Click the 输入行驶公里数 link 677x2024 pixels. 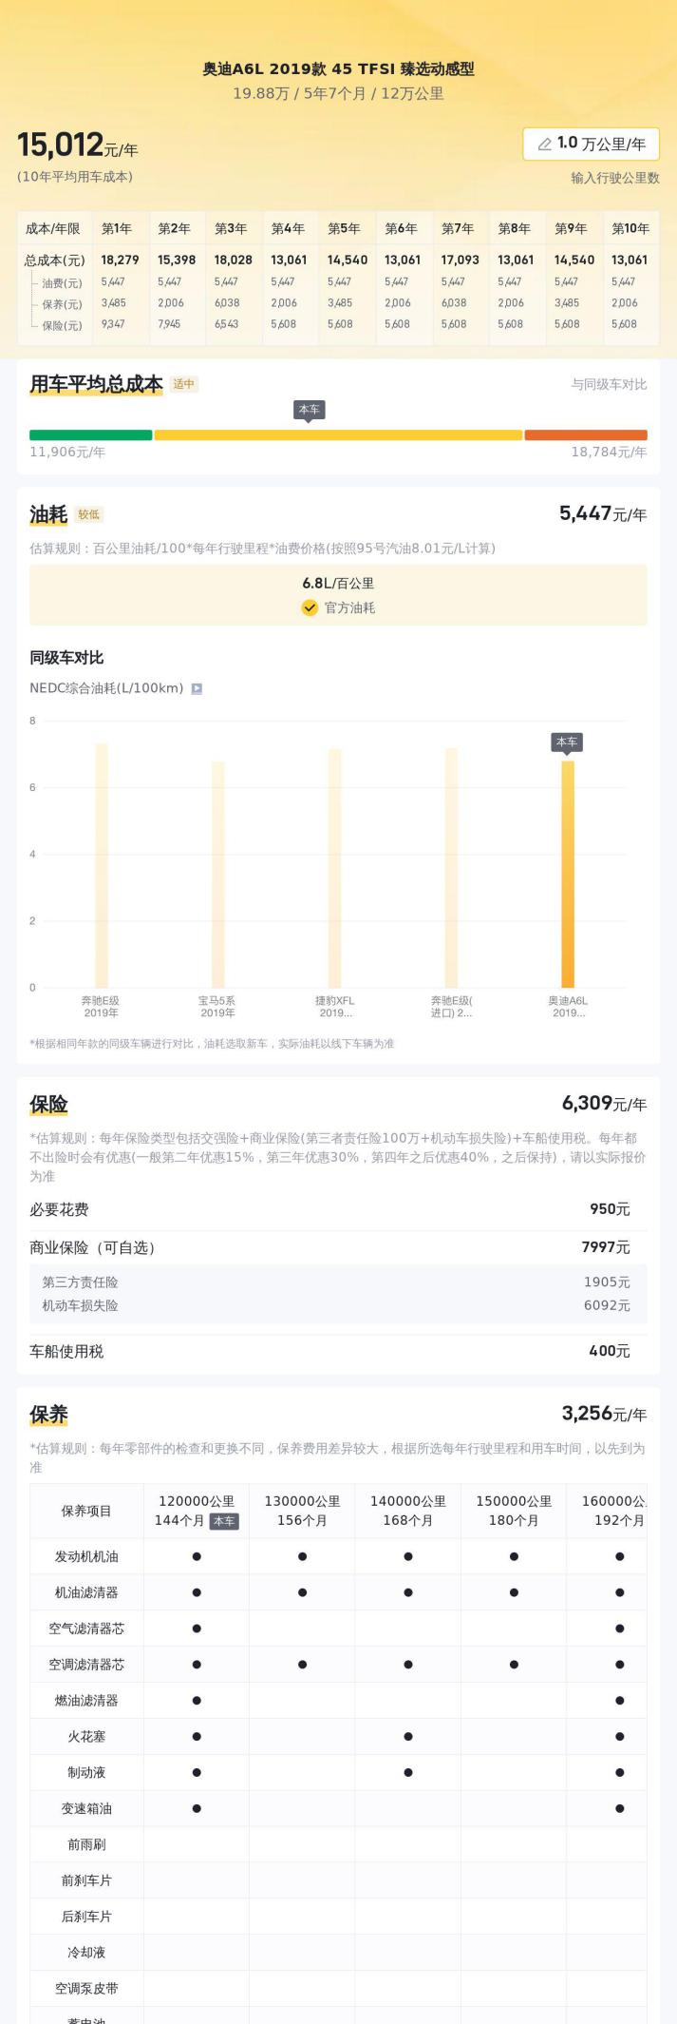click(x=614, y=178)
